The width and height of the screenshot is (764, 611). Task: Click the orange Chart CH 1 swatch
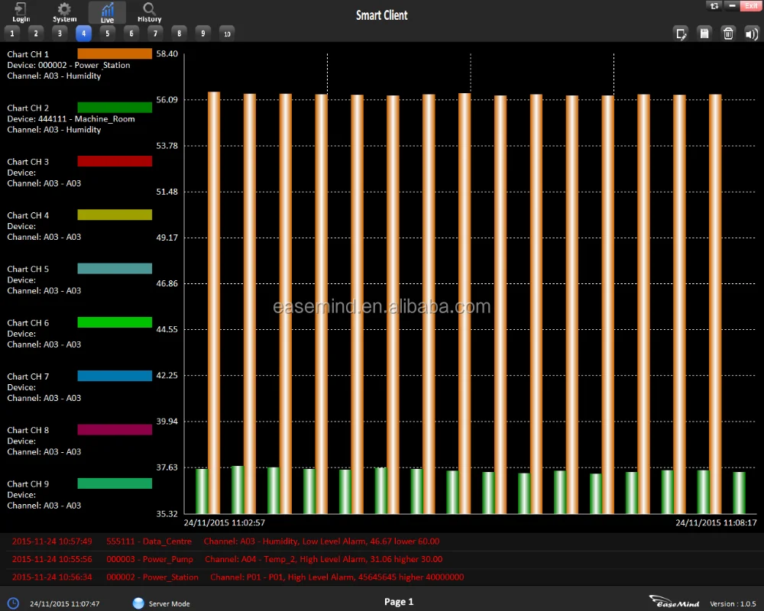click(x=115, y=53)
